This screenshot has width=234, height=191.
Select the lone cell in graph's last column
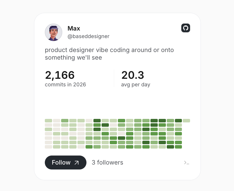(186, 121)
